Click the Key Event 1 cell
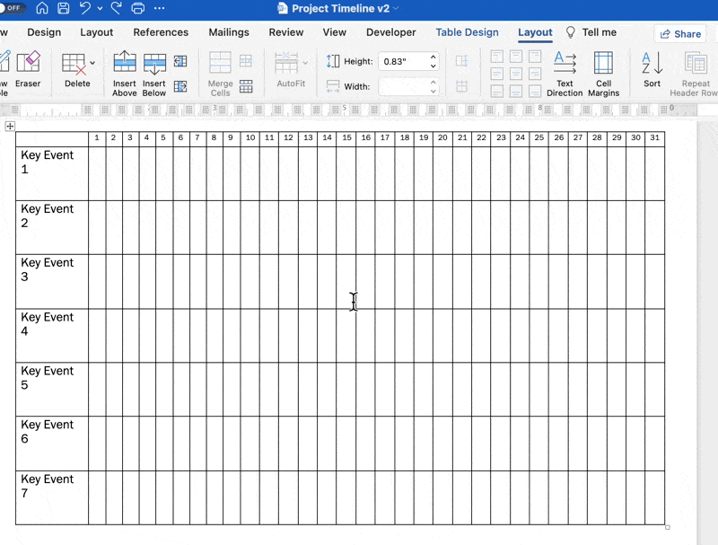The height and width of the screenshot is (545, 718). click(52, 173)
